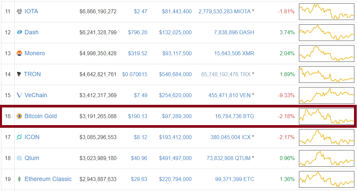Click Bitcoin Gold price $190.13
Screen dimensions: 357x191
coord(137,116)
